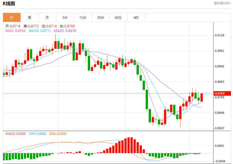Open the 基本面分析> link
The height and width of the screenshot is (164, 233).
point(222,3)
